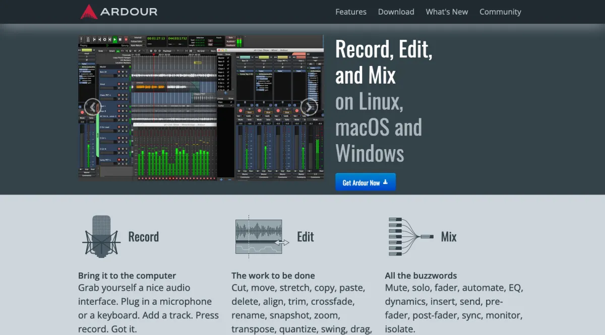Show the previous carousel slide
Viewport: 605px width, 335px height.
[x=92, y=107]
